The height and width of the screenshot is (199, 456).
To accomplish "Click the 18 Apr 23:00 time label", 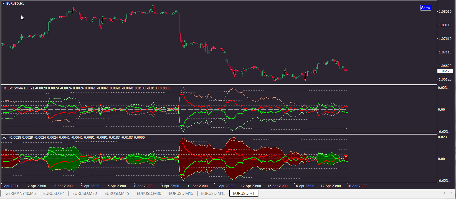I will coord(357,186).
